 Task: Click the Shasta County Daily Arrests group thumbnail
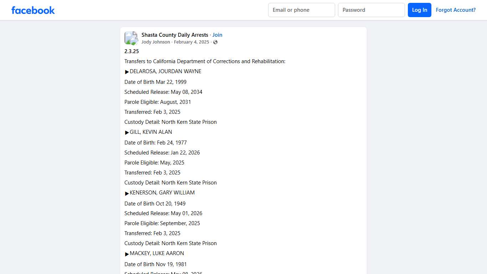click(x=131, y=38)
